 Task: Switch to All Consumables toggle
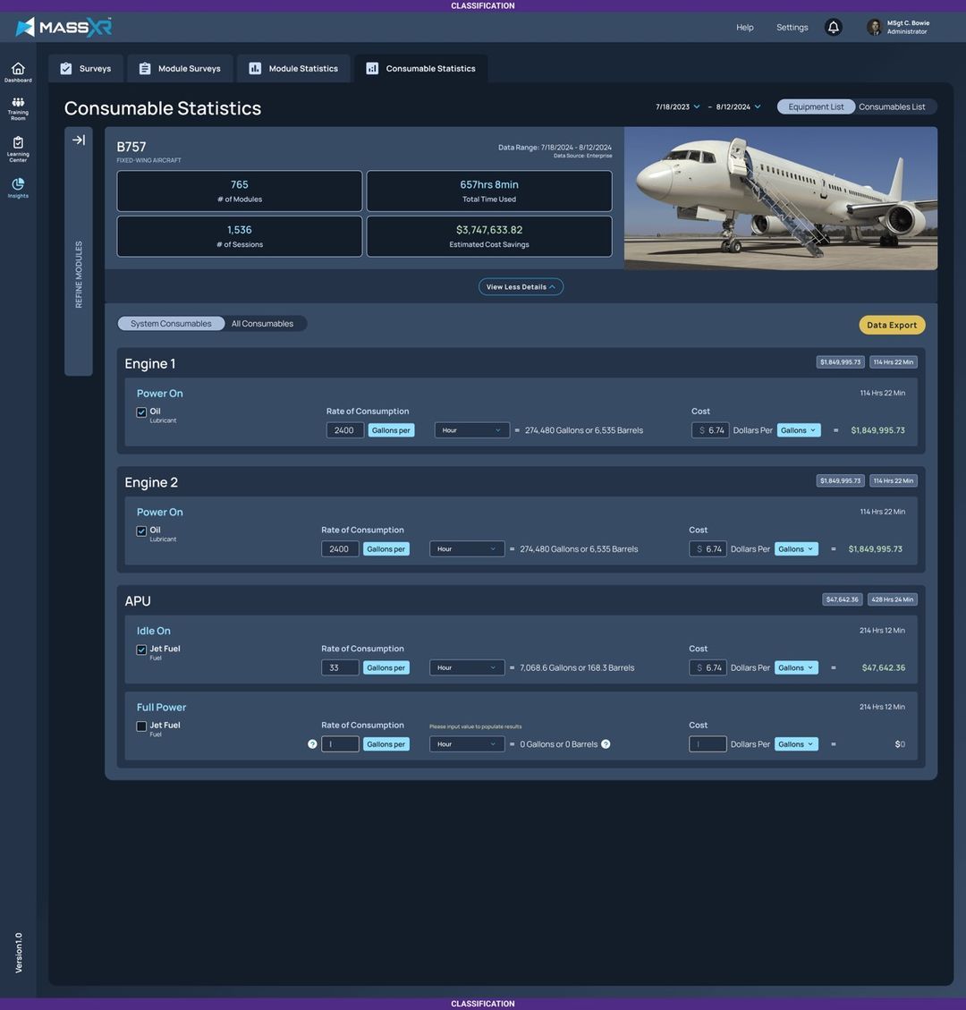tap(263, 323)
